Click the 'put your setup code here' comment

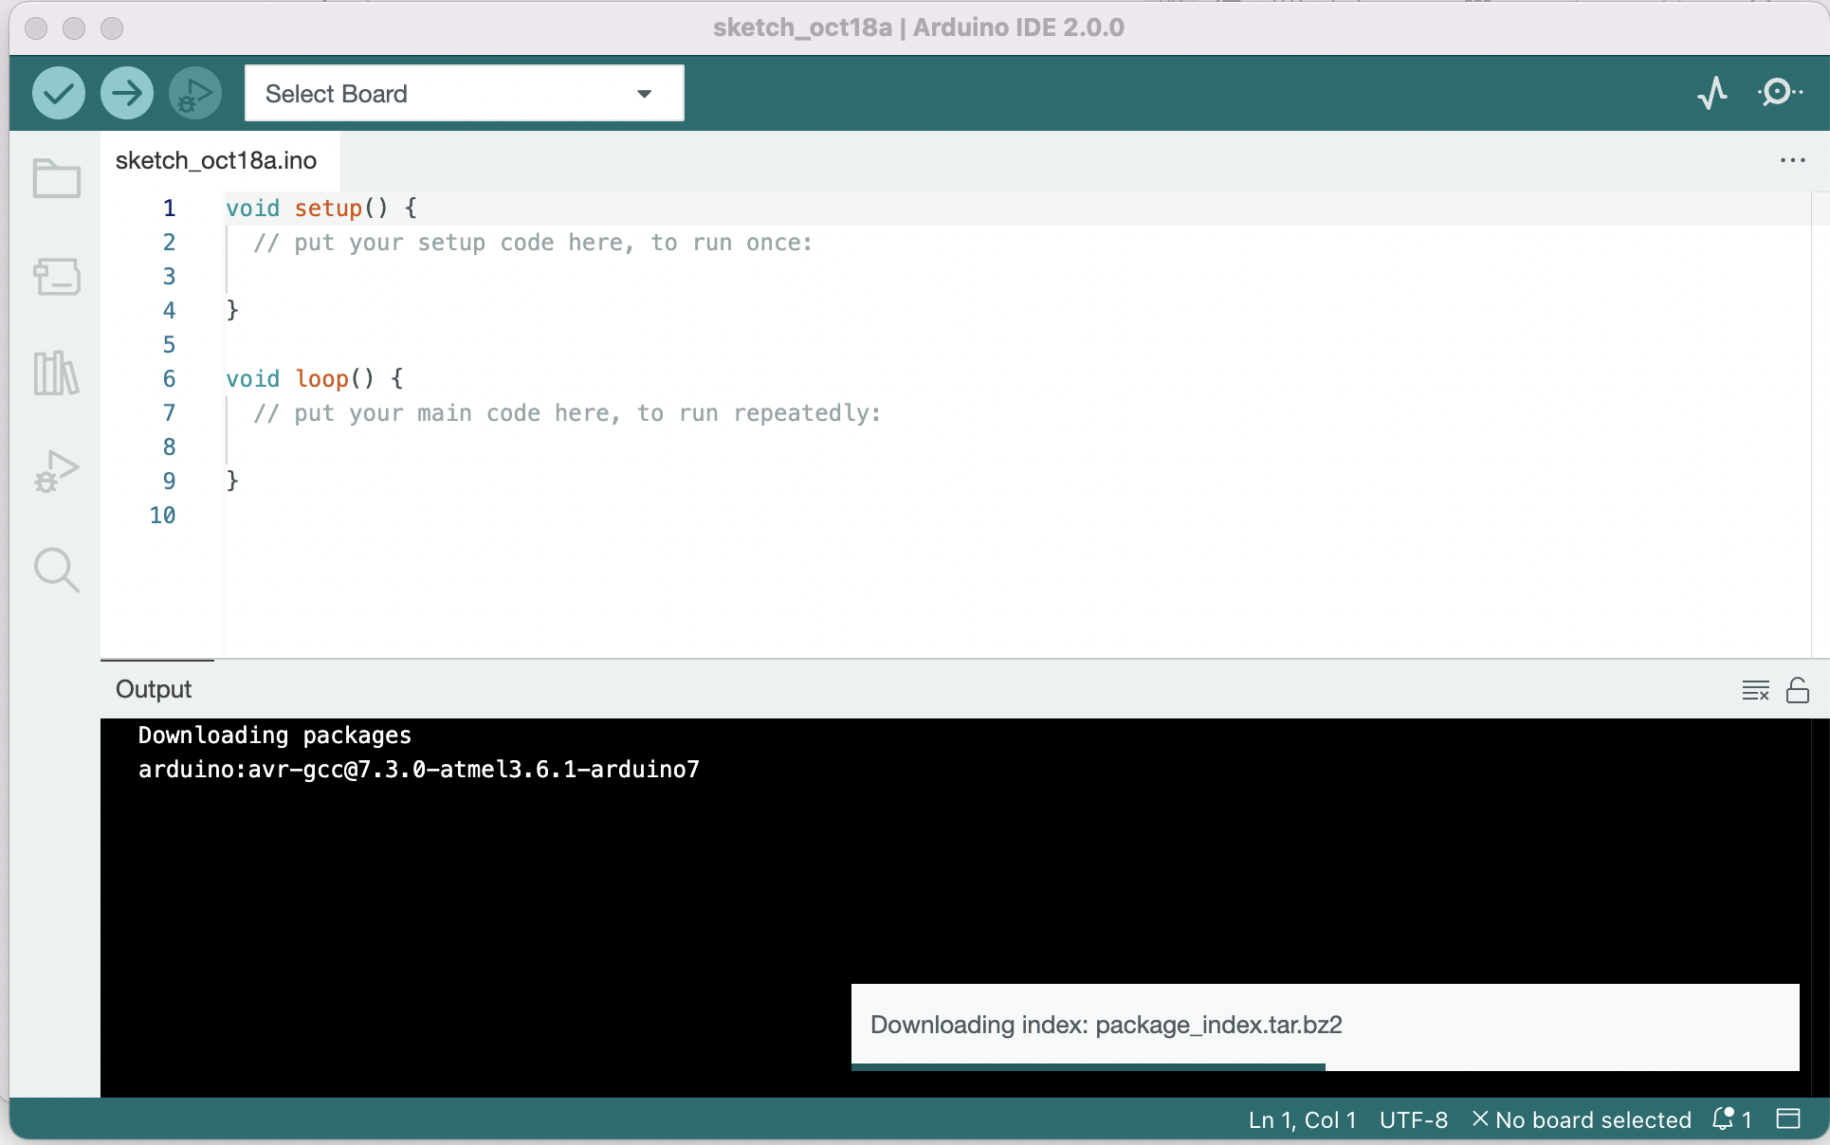(533, 243)
